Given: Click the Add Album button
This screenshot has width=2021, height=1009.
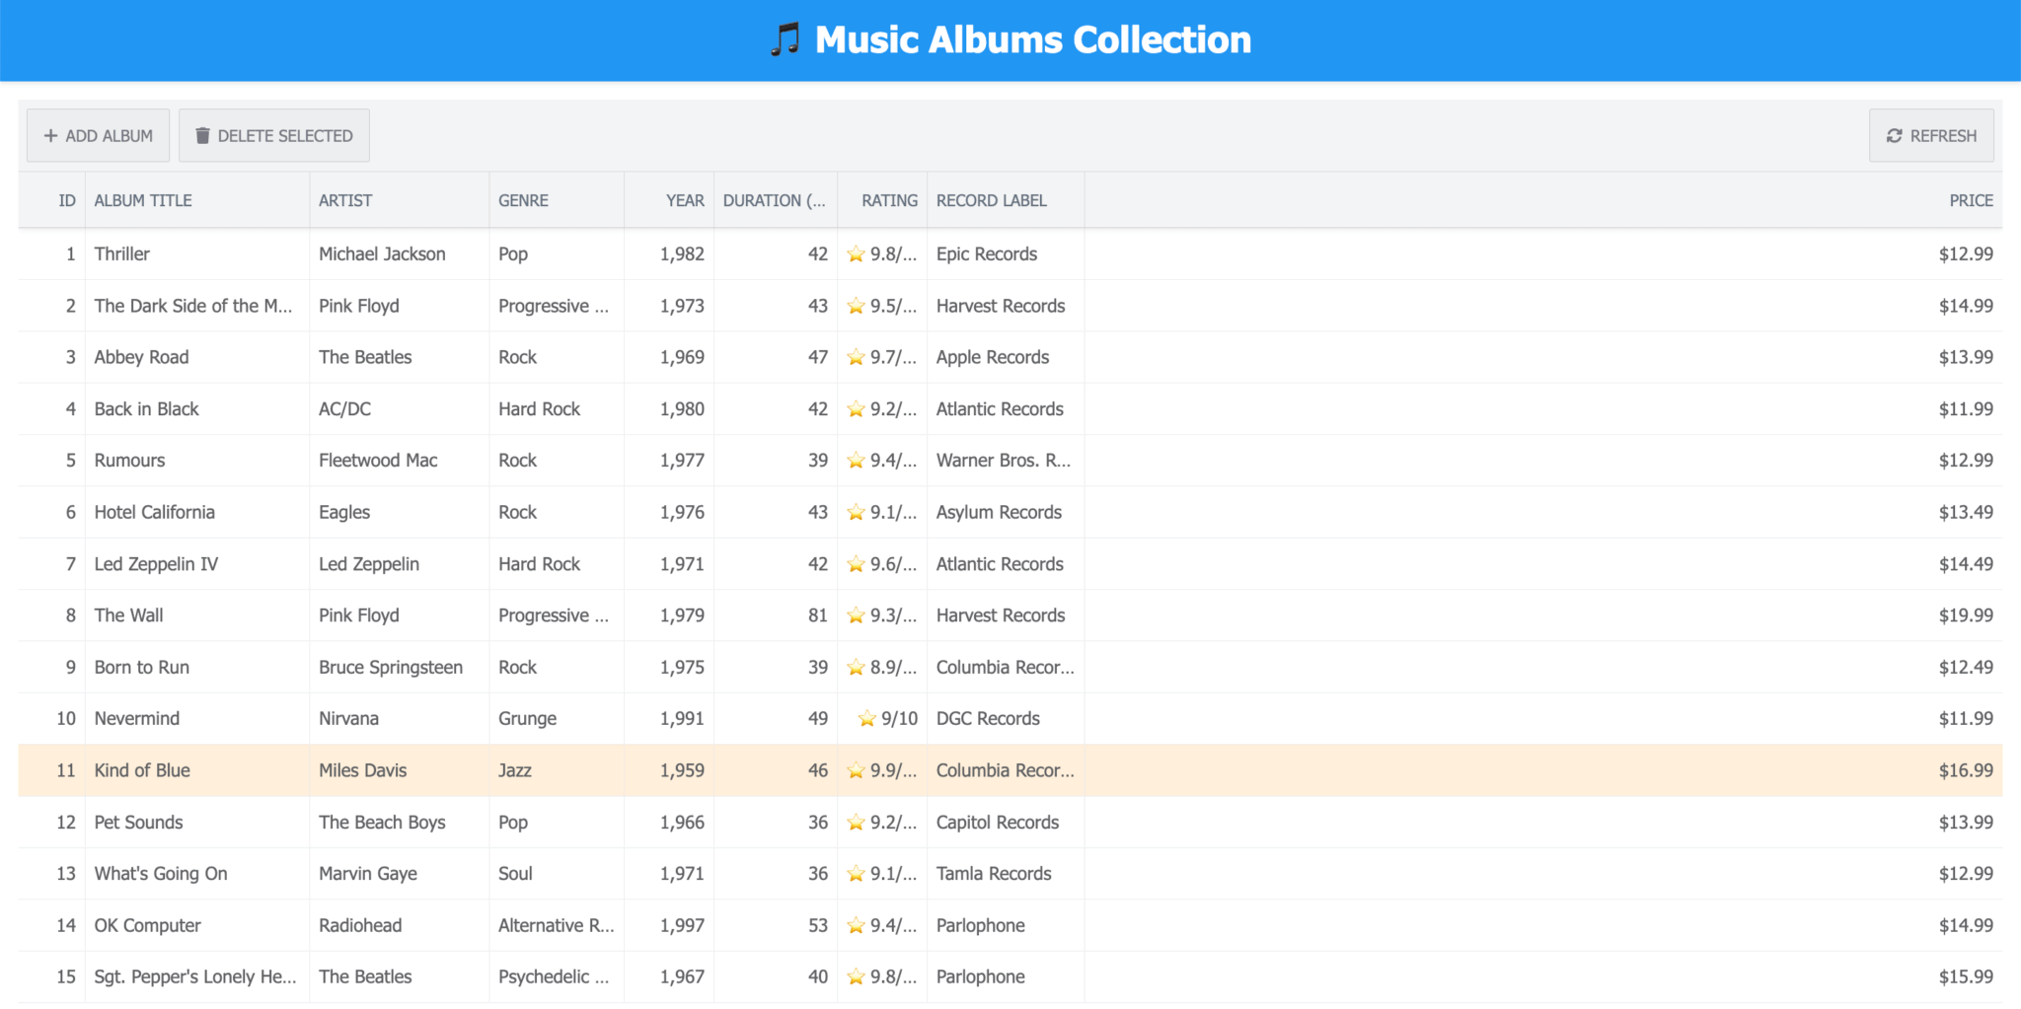Looking at the screenshot, I should coord(98,135).
